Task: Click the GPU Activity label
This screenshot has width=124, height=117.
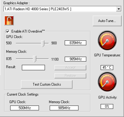Action: (x=108, y=97)
